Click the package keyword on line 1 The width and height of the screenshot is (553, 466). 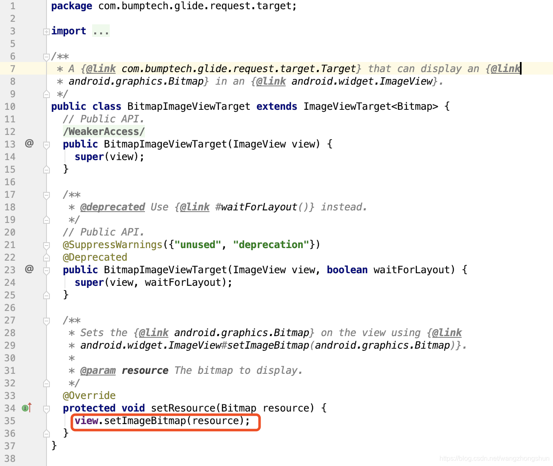72,6
